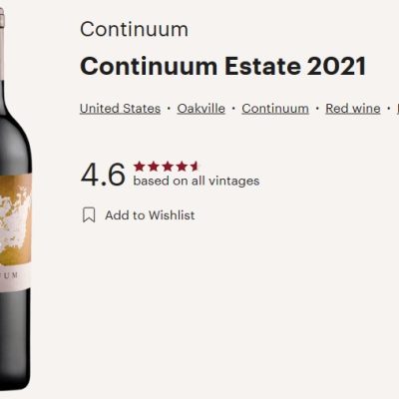
Task: Click the cut-off link after Red wine
Action: (x=398, y=109)
